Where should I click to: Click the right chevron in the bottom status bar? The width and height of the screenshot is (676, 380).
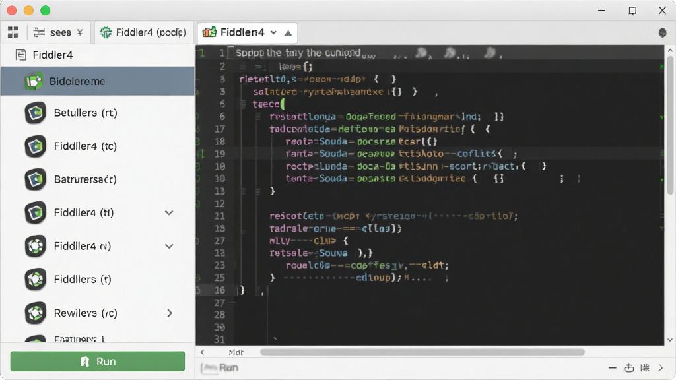660,368
